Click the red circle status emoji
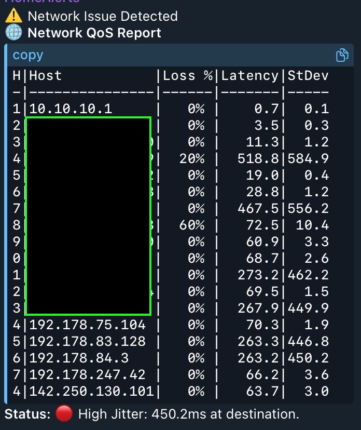The image size is (361, 430). [x=63, y=414]
